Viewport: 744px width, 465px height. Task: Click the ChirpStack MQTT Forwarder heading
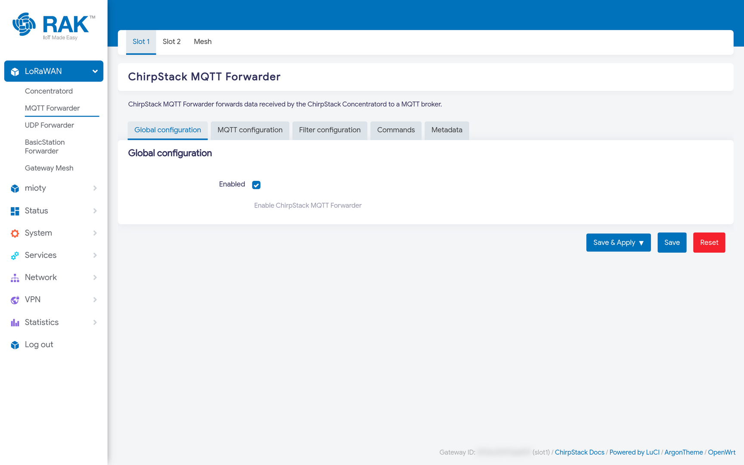[204, 77]
